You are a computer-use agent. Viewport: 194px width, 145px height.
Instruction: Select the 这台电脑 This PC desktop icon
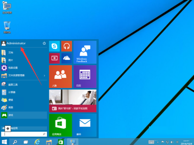coord(7,8)
